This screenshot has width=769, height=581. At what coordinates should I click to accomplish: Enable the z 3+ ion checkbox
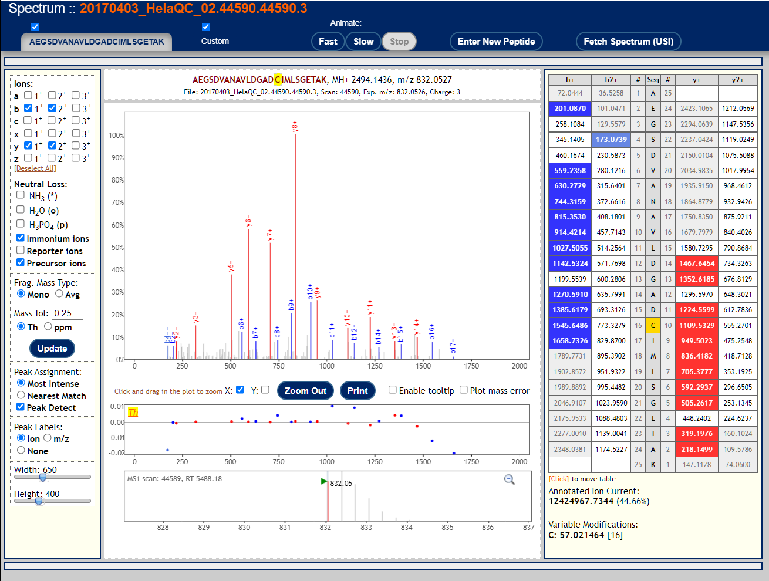pyautogui.click(x=76, y=158)
